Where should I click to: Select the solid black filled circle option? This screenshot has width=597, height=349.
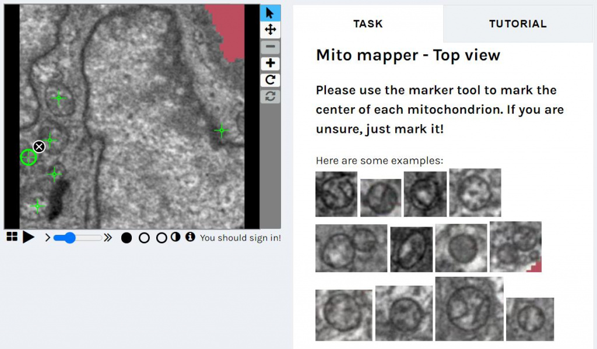(x=127, y=238)
